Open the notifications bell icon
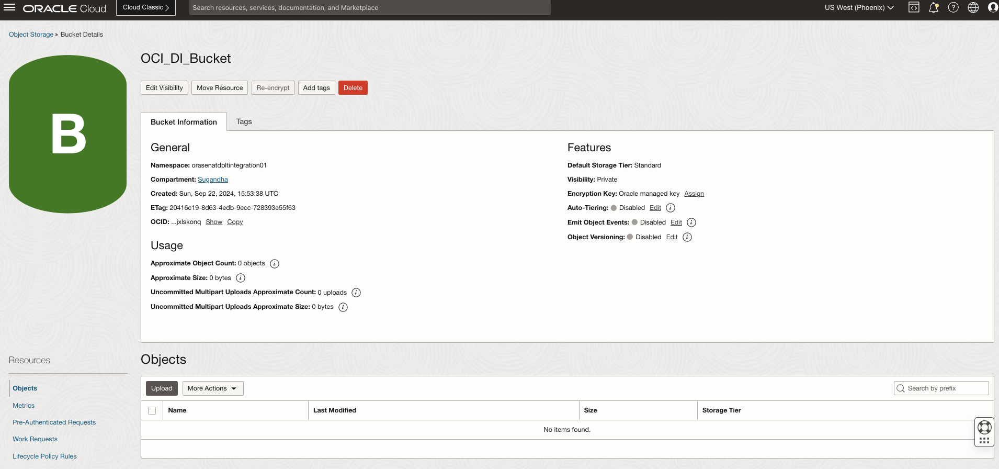This screenshot has height=469, width=999. [x=934, y=7]
